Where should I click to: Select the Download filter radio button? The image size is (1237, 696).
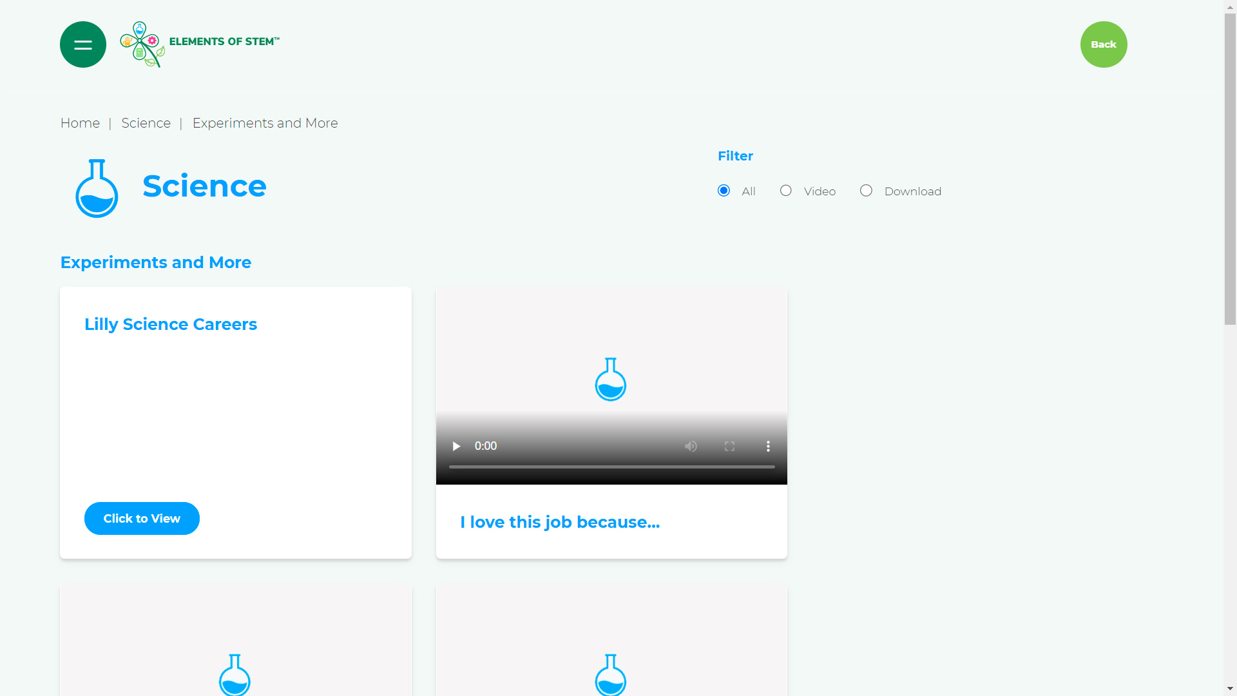[x=866, y=191]
